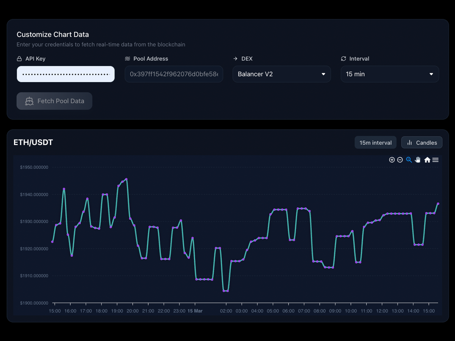Click the last data point at chart's right end
Image resolution: width=455 pixels, height=341 pixels.
(438, 203)
